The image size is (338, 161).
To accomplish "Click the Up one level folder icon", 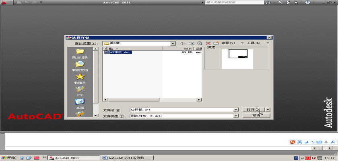I will 191,43.
